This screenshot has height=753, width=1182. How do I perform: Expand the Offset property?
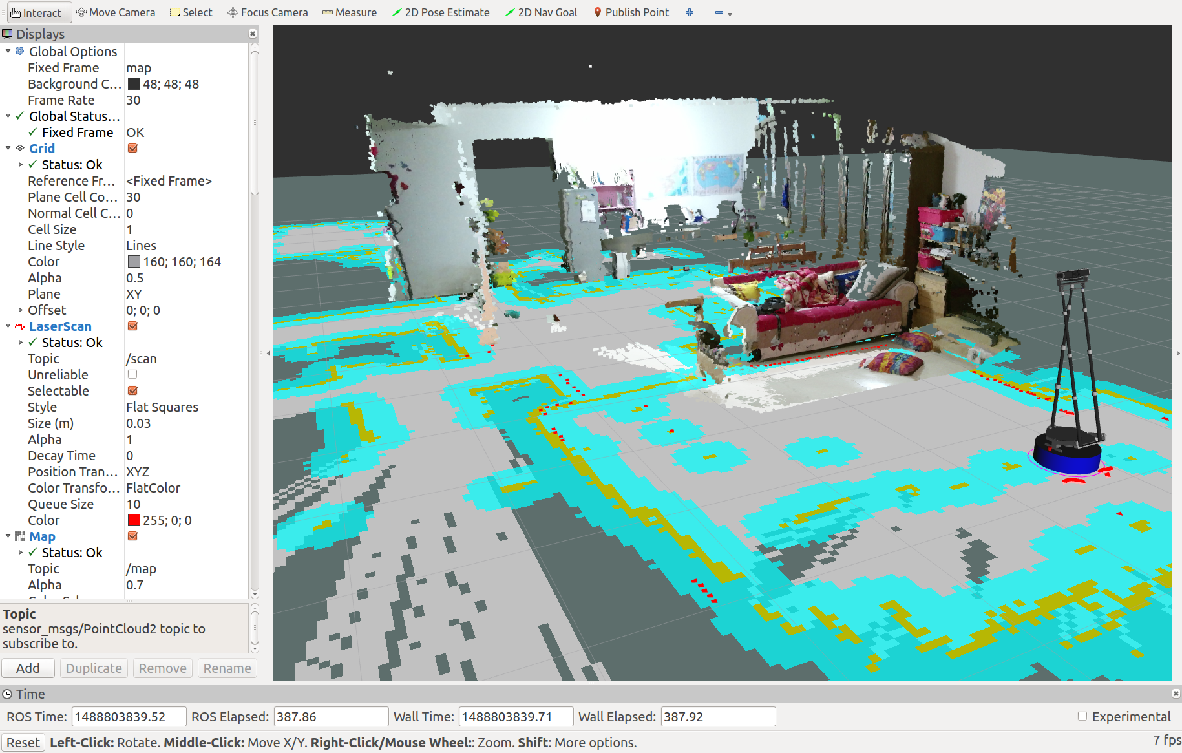[21, 310]
